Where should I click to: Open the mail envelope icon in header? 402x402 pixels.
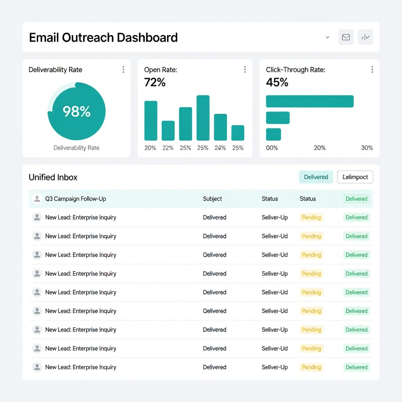coord(346,37)
